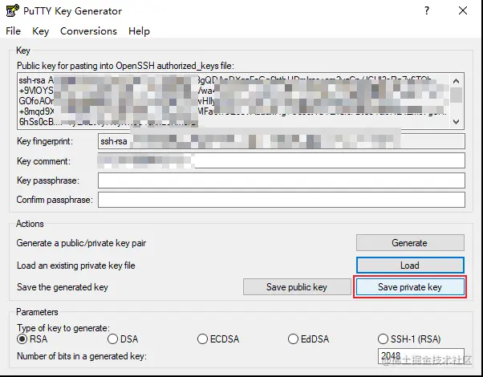The height and width of the screenshot is (377, 483).
Task: Select the ECDSA key type
Action: [218, 339]
